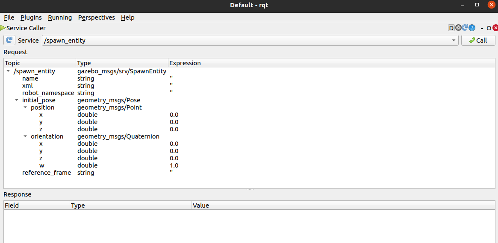Select the orientation w expression value 1.0
Image resolution: width=498 pixels, height=243 pixels.
click(174, 165)
